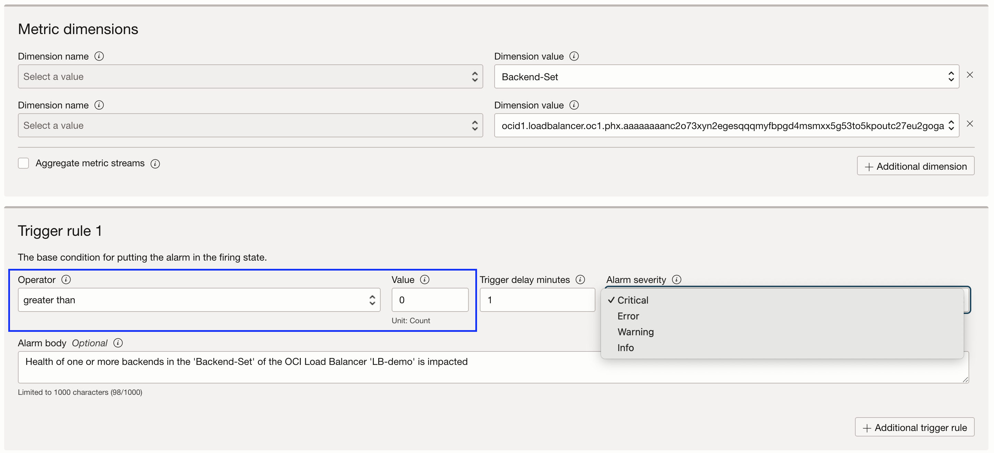The width and height of the screenshot is (994, 453).
Task: Click Alarm body Optional info icon
Action: [x=118, y=343]
